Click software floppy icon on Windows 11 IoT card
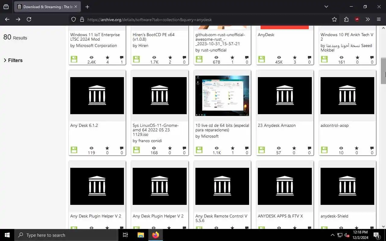386x241 pixels. click(x=74, y=59)
